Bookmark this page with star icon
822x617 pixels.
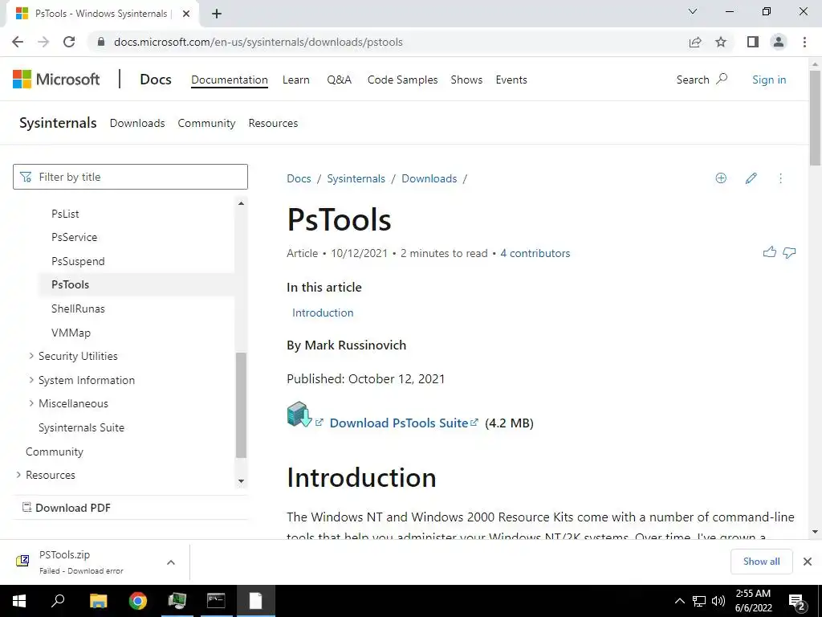(721, 42)
